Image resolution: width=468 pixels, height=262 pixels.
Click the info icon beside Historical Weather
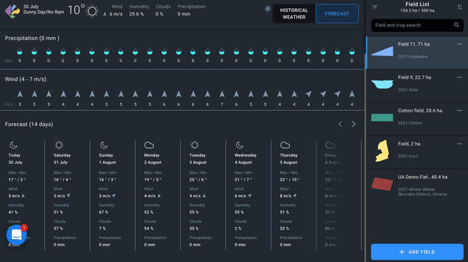(267, 9)
